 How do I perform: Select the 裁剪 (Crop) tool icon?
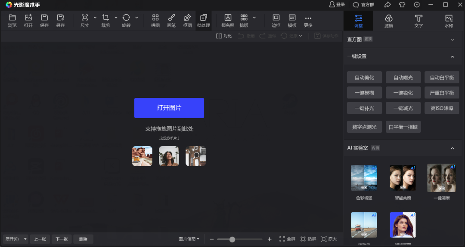pos(105,18)
